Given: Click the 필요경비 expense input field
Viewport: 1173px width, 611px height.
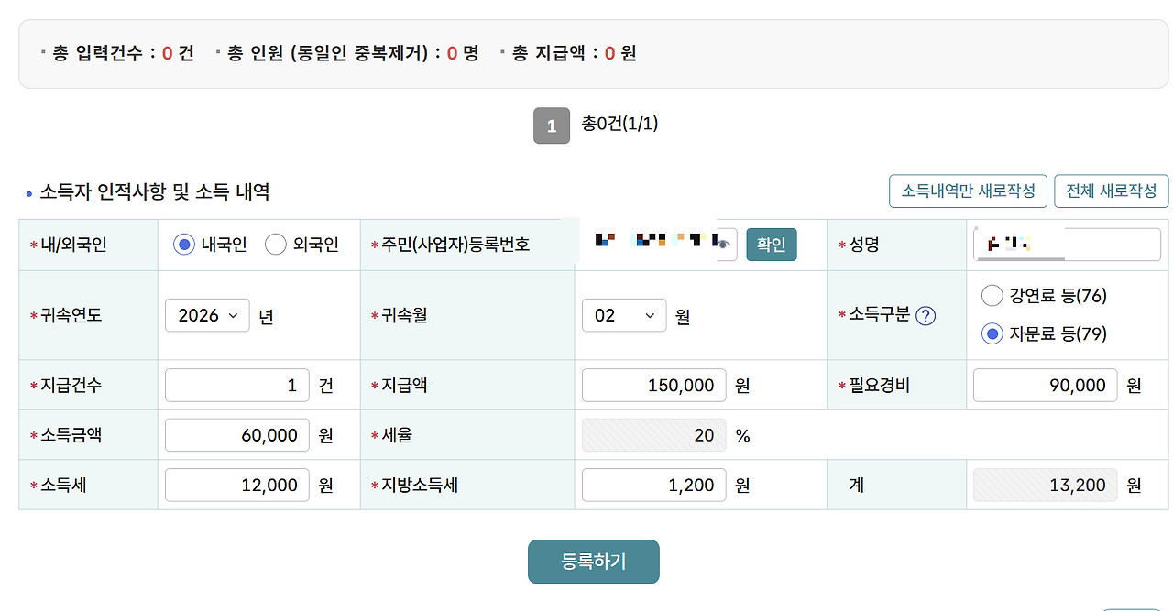Looking at the screenshot, I should coord(1045,386).
